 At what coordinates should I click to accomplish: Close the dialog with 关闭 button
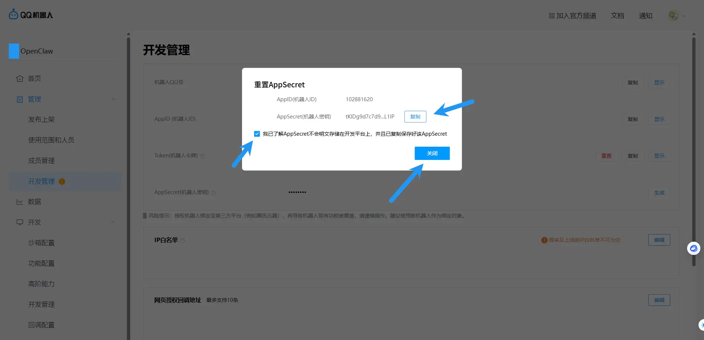(x=432, y=153)
